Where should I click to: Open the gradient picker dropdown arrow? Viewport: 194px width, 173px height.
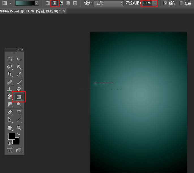(x=37, y=3)
